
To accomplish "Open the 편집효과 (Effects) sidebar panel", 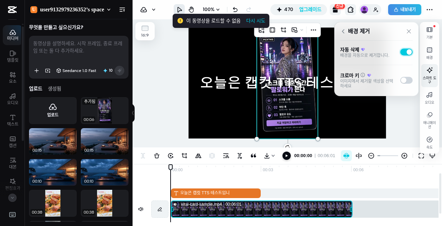I will point(12,185).
